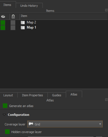Viewport: 108px width, 137px height.
Task: Click the polygon layer icon beside Grid
Action: click(31, 124)
